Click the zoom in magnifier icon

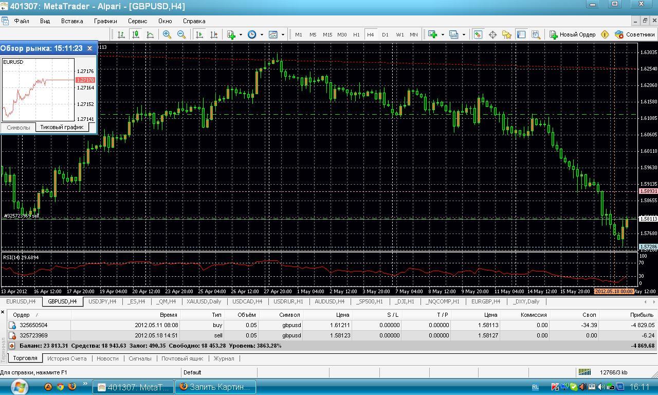(167, 34)
